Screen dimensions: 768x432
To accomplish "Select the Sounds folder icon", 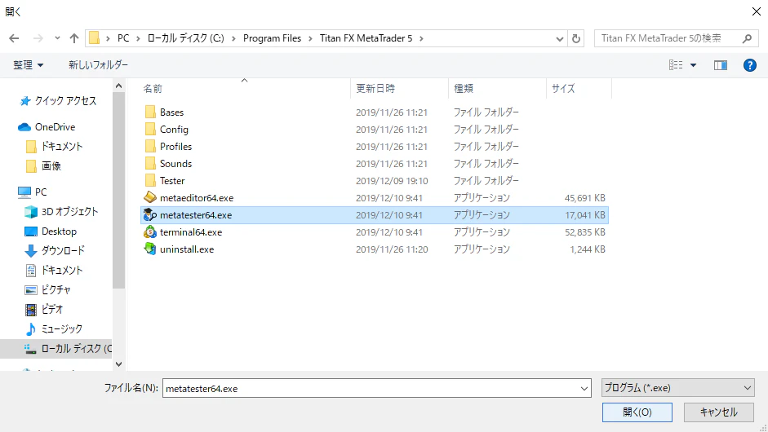I will pos(150,163).
